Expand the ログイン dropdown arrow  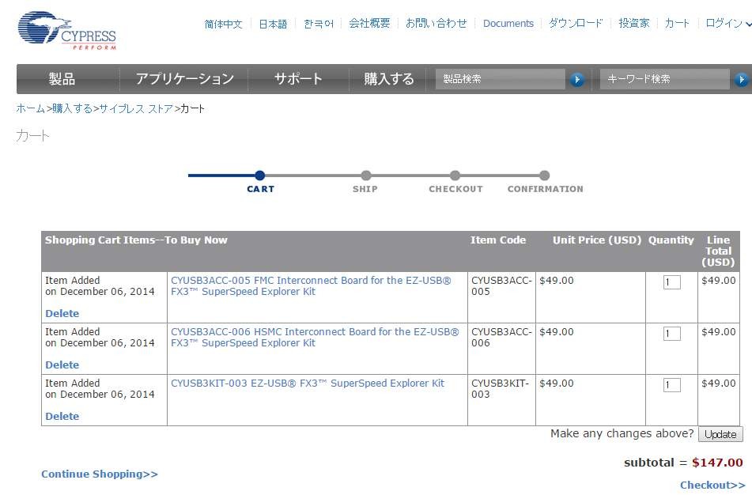(748, 24)
